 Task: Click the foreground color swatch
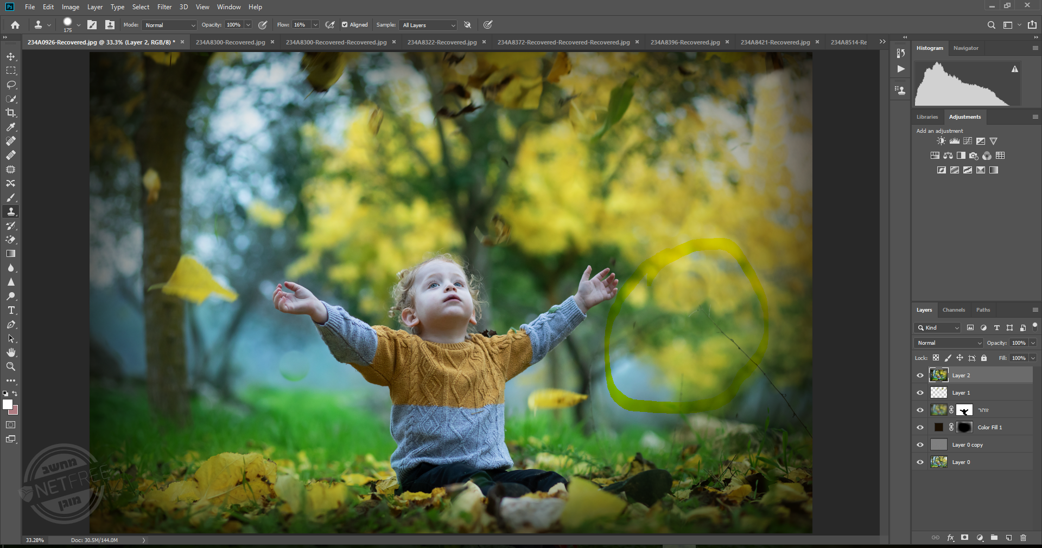click(7, 404)
